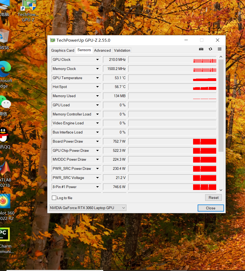The image size is (245, 271).
Task: Enable the Log to file checkbox
Action: 54,198
